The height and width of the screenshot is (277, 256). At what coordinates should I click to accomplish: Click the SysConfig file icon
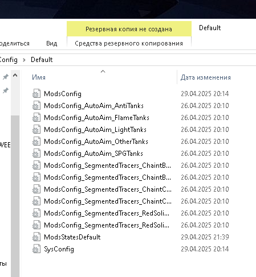[36, 249]
